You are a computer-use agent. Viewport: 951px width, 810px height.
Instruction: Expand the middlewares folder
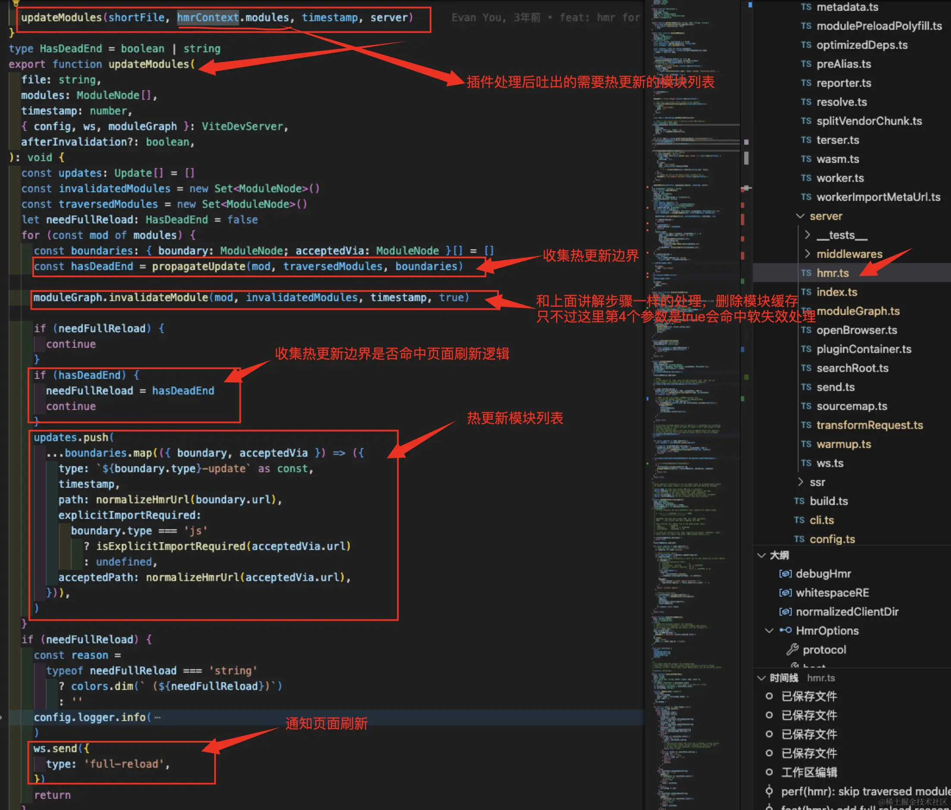807,254
